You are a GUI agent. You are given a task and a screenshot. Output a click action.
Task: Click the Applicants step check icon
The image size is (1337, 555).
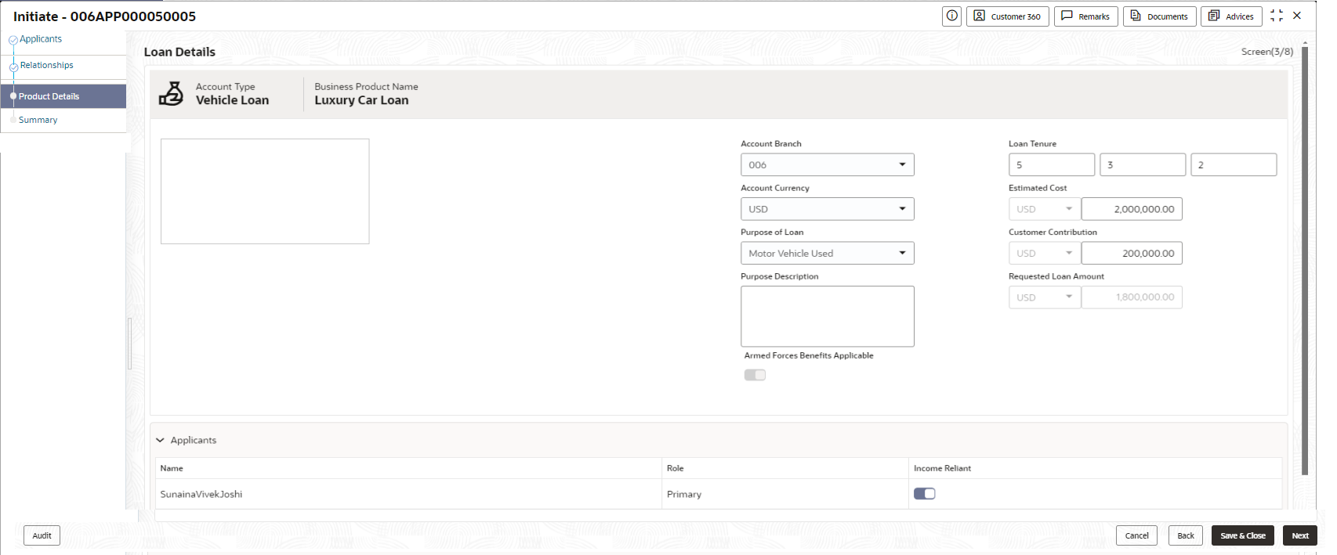[x=13, y=40]
